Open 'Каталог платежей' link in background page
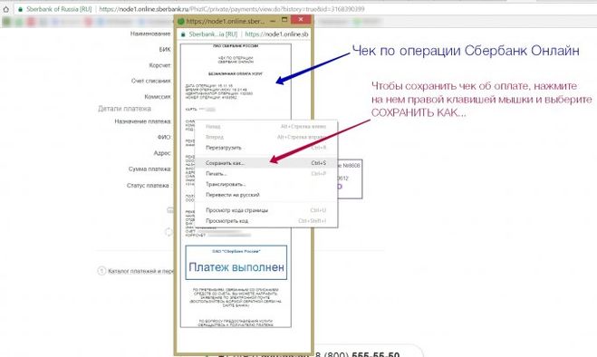597x357 pixels. pyautogui.click(x=140, y=271)
